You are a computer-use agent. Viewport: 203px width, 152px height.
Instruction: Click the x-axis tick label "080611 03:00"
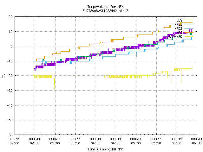click(55, 141)
